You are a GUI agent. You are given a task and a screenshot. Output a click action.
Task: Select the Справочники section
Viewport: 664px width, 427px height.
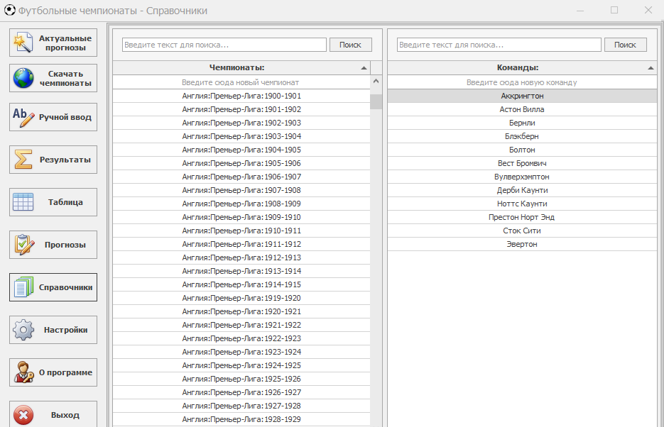tap(53, 287)
